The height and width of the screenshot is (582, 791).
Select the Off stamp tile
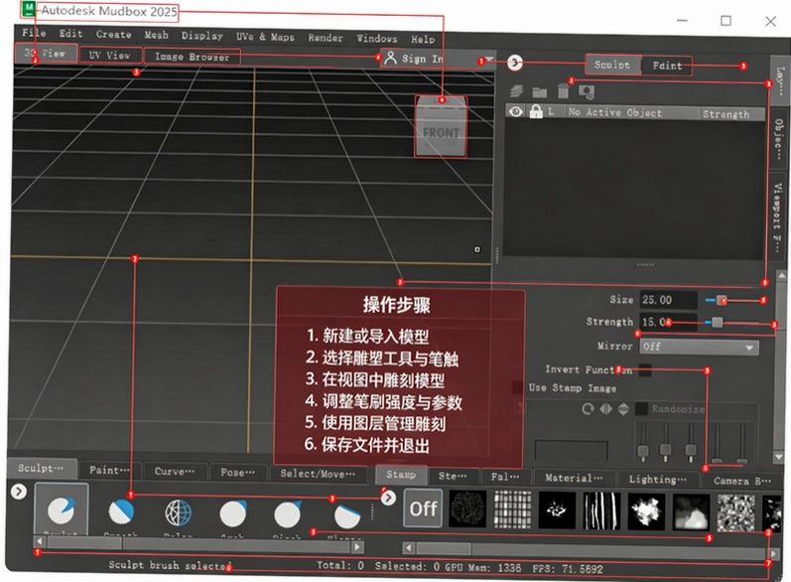click(x=423, y=509)
